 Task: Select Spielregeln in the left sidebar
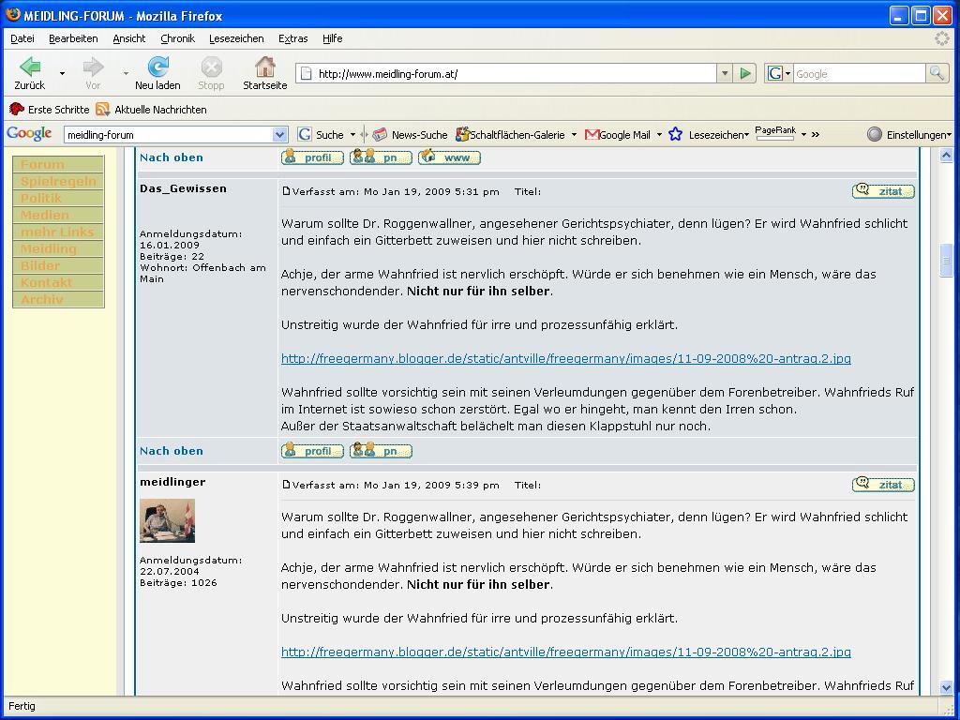(x=58, y=182)
